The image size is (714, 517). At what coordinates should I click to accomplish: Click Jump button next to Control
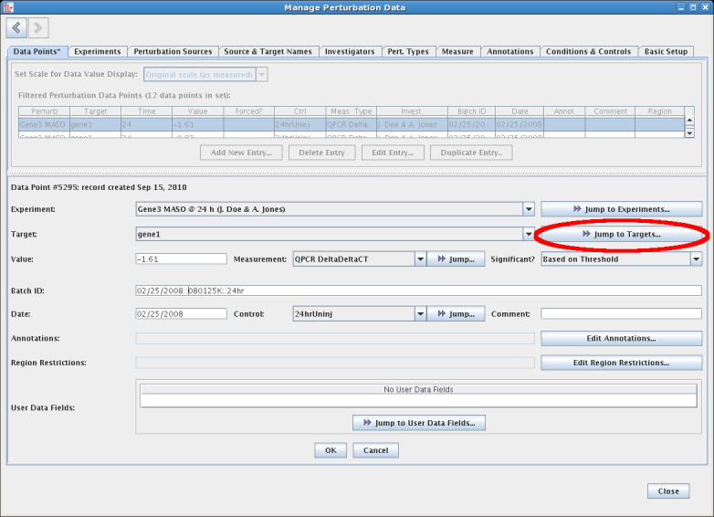pyautogui.click(x=455, y=314)
